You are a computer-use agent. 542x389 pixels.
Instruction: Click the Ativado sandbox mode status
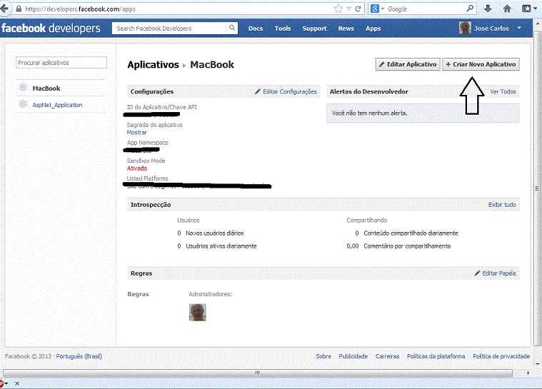[x=136, y=168]
